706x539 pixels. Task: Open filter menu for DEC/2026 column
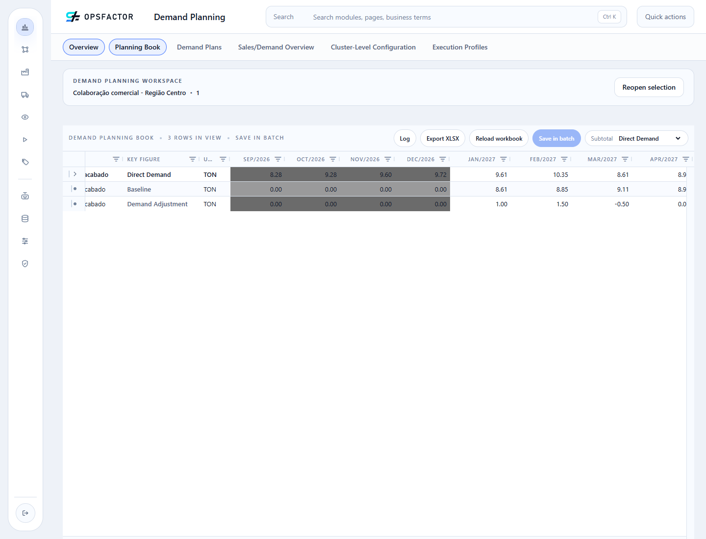pos(443,159)
